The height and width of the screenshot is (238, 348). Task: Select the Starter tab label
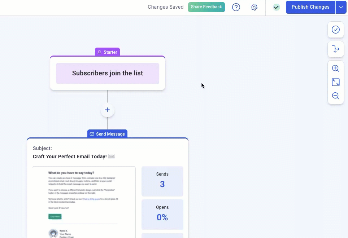click(108, 52)
